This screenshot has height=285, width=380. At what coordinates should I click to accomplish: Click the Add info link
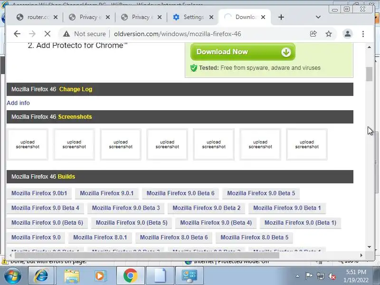[x=18, y=103]
